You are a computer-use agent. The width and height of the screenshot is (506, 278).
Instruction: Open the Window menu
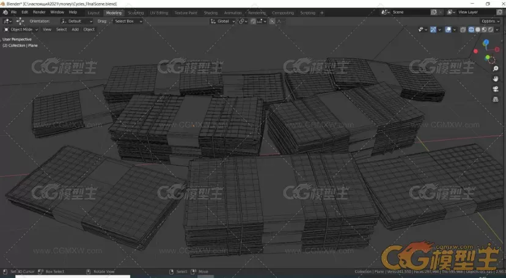57,12
